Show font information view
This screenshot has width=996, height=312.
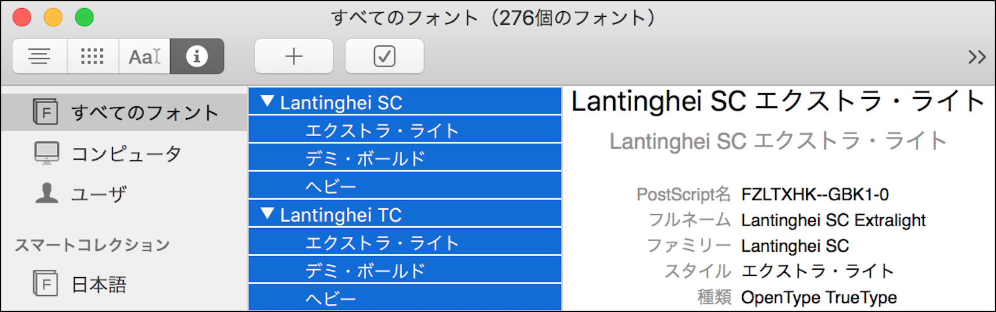pyautogui.click(x=197, y=57)
